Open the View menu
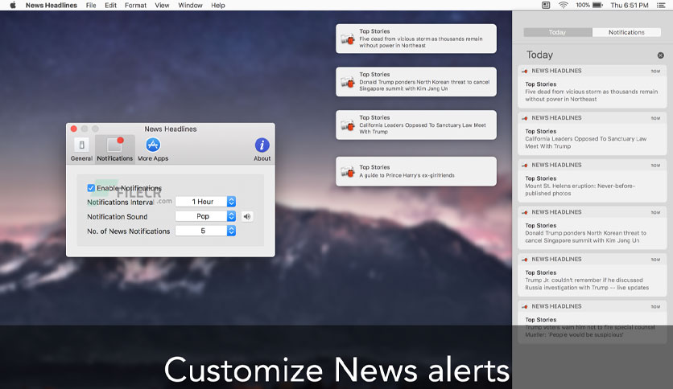Image resolution: width=673 pixels, height=389 pixels. pos(162,5)
